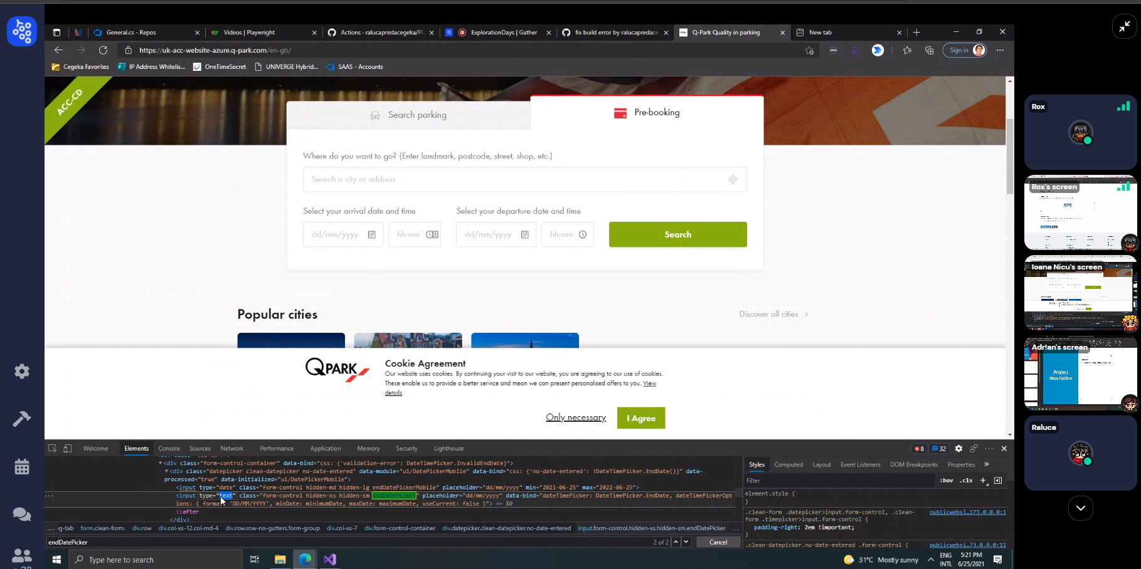1141x569 pixels.
Task: Open Computed tab in styles pane
Action: click(x=788, y=464)
